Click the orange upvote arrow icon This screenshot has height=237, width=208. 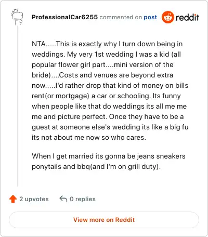[x=13, y=199]
